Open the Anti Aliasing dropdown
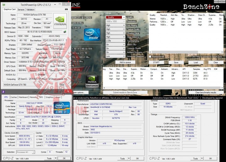Image resolution: width=226 pixels, height=162 pixels. 116,25
